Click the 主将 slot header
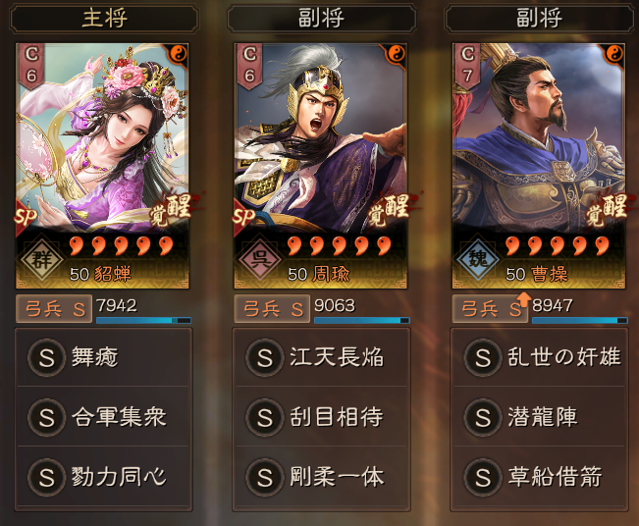 coord(104,19)
